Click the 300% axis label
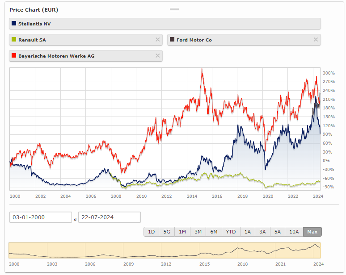Image resolution: width=346 pixels, height=275 pixels. [329, 73]
